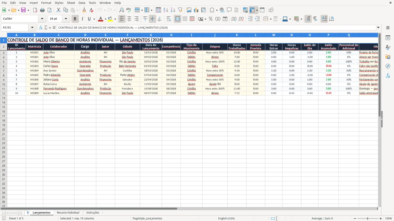The image size is (394, 221).
Task: Open the Format menu
Action: 46,3
